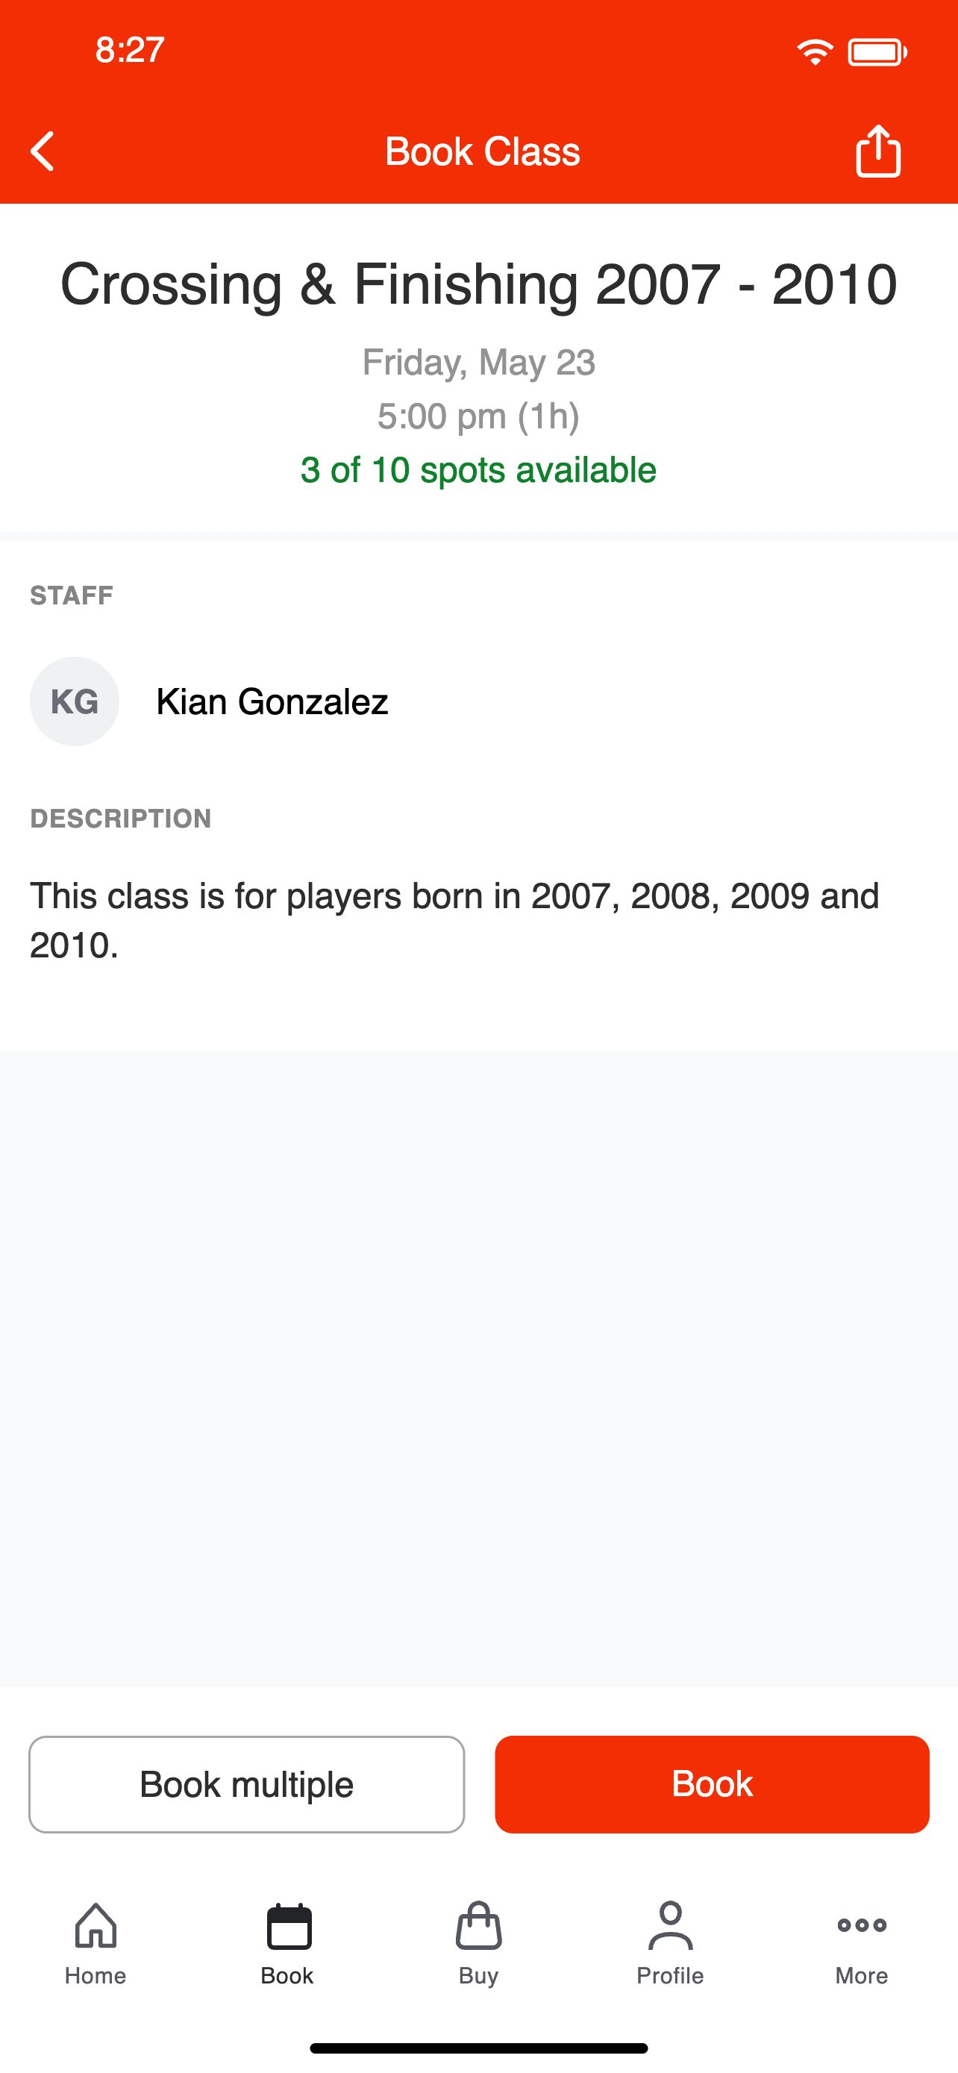Image resolution: width=958 pixels, height=2073 pixels.
Task: Tap the Wi-Fi status icon
Action: [x=815, y=52]
